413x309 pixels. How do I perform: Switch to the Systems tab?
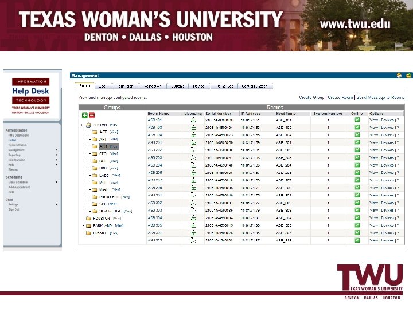pyautogui.click(x=178, y=86)
